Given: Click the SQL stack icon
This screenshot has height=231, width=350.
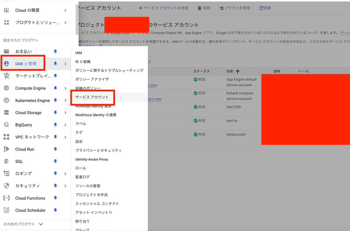Looking at the screenshot, I should (x=7, y=161).
